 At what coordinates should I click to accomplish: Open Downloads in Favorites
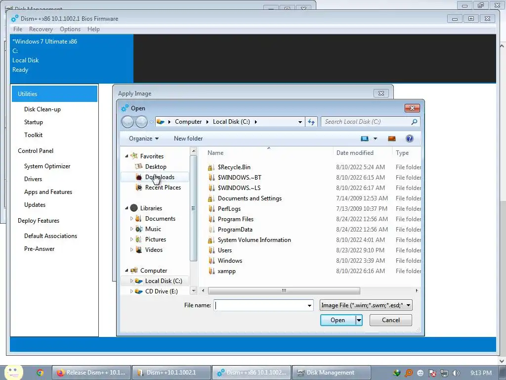[155, 177]
